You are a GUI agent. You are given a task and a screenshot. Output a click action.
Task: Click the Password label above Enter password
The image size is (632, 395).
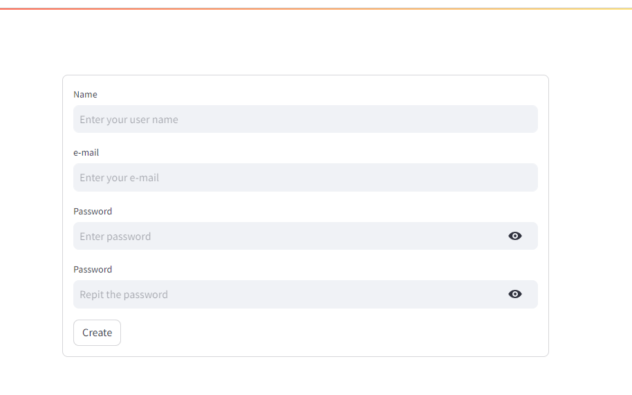[93, 211]
